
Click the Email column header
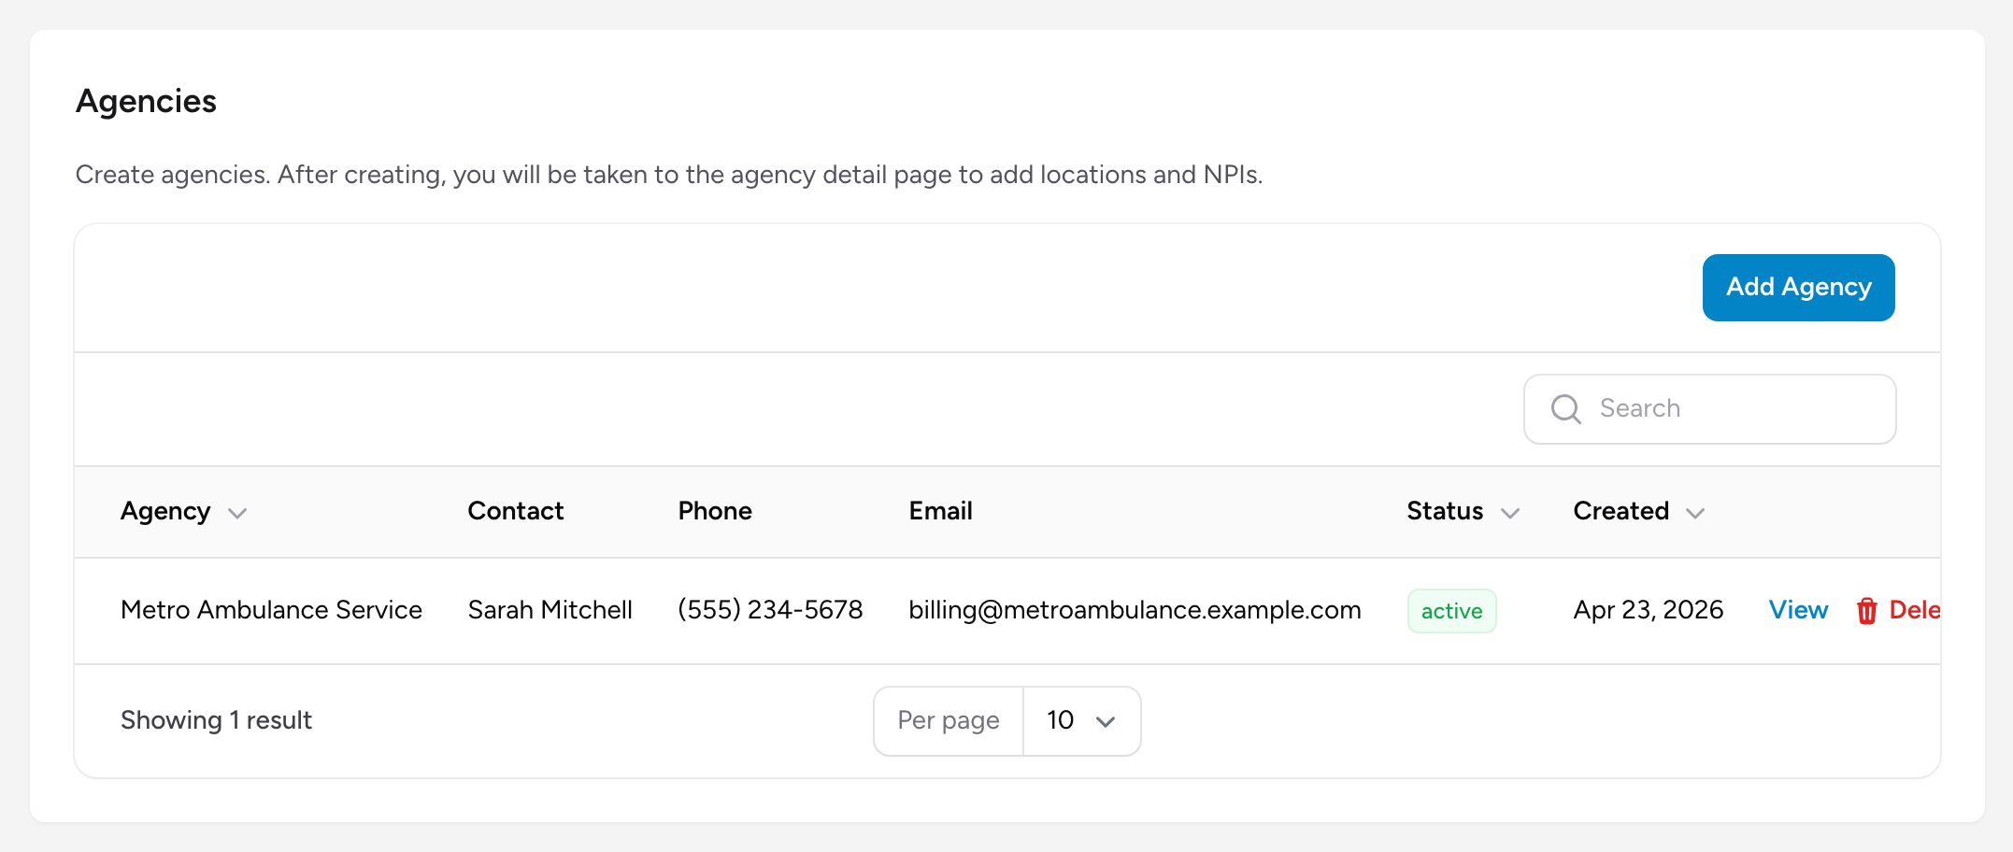(940, 511)
